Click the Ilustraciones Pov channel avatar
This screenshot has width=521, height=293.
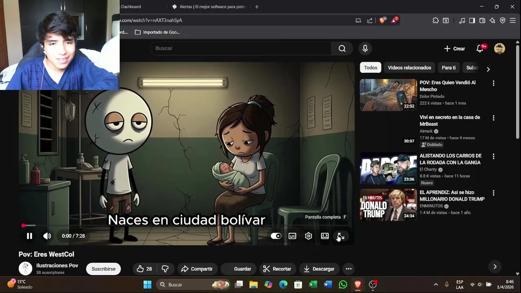25,269
